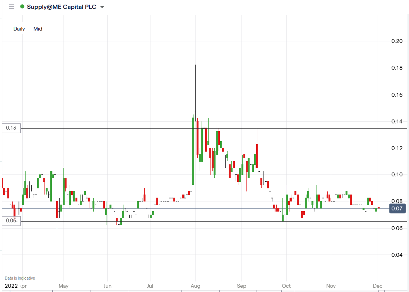409x292 pixels.
Task: Click the Data is indicative notice
Action: pyautogui.click(x=20, y=278)
